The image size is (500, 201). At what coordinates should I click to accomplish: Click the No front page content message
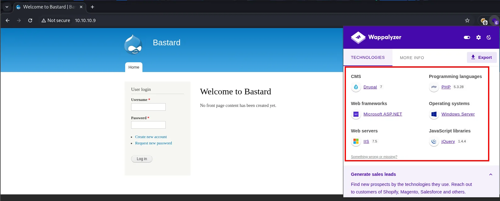coord(238,105)
